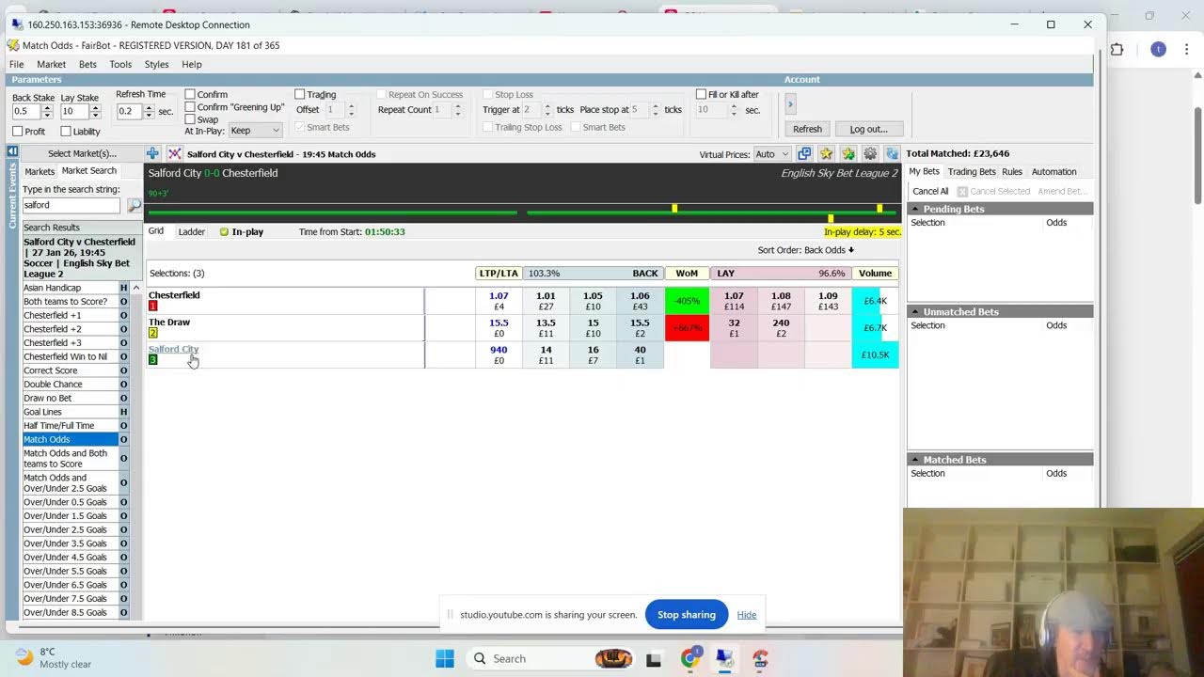Click the Cancel Selected X icon
The height and width of the screenshot is (677, 1204).
[962, 191]
